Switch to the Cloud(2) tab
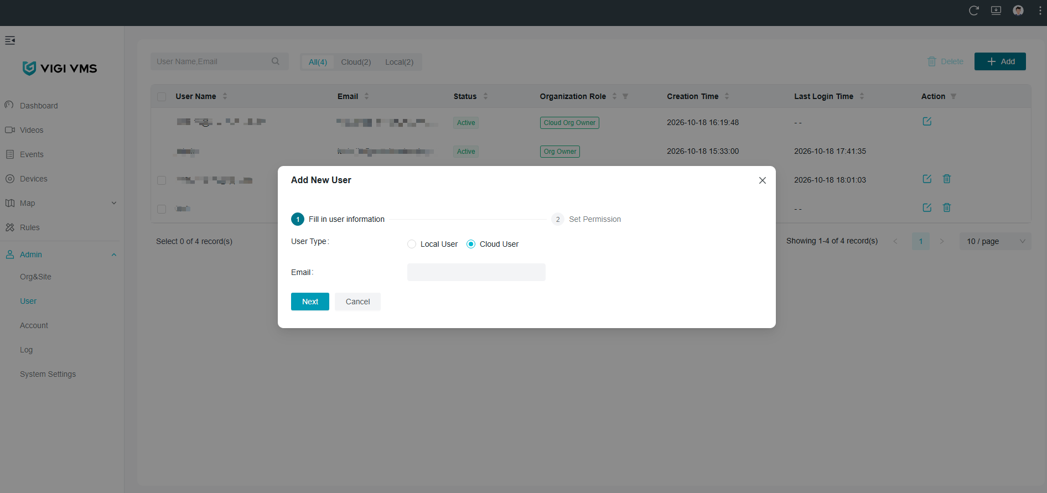The height and width of the screenshot is (493, 1047). [x=356, y=62]
